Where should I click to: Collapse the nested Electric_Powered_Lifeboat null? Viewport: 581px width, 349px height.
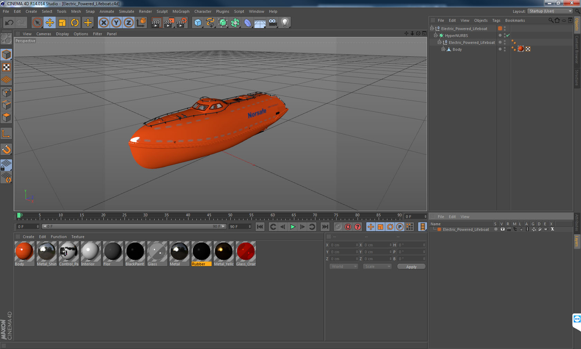[439, 43]
